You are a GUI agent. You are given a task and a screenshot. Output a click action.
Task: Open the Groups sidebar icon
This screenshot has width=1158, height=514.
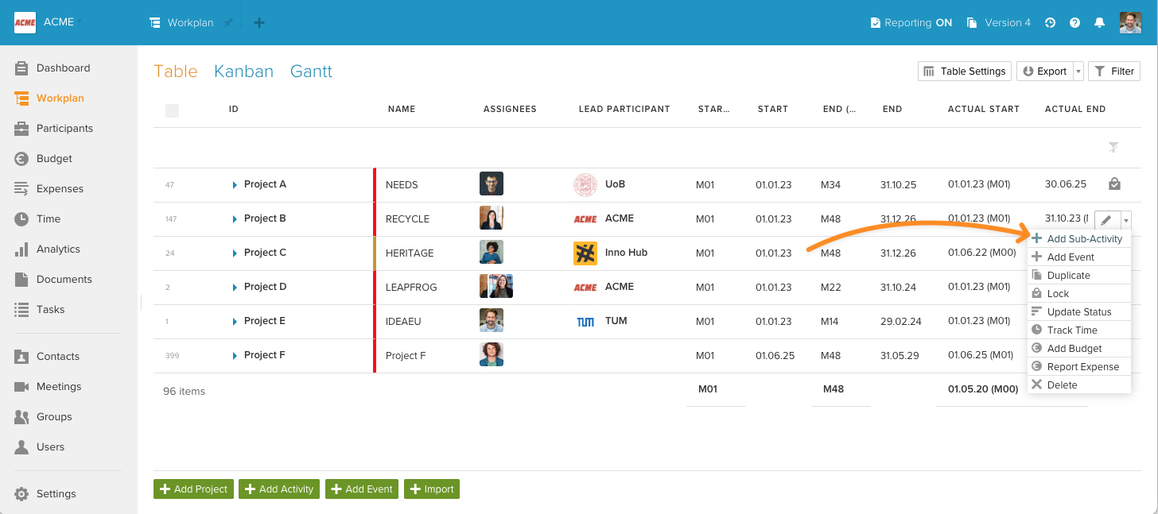21,417
